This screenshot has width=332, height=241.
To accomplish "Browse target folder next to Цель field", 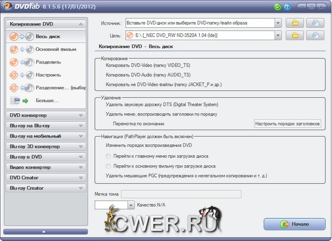I will click(295, 36).
